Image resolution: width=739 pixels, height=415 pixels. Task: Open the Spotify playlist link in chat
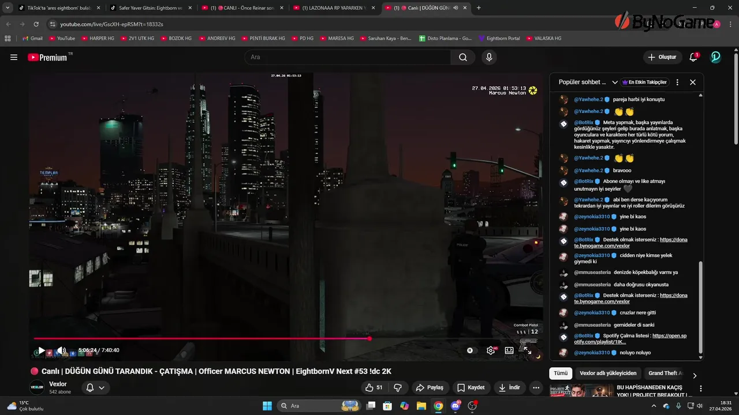[630, 338]
